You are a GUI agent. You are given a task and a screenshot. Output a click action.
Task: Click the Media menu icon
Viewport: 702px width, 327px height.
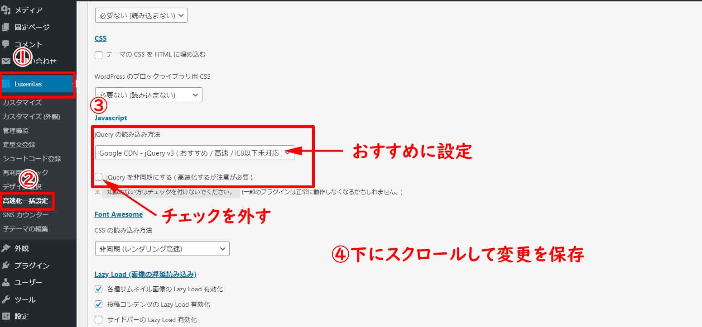pos(6,10)
